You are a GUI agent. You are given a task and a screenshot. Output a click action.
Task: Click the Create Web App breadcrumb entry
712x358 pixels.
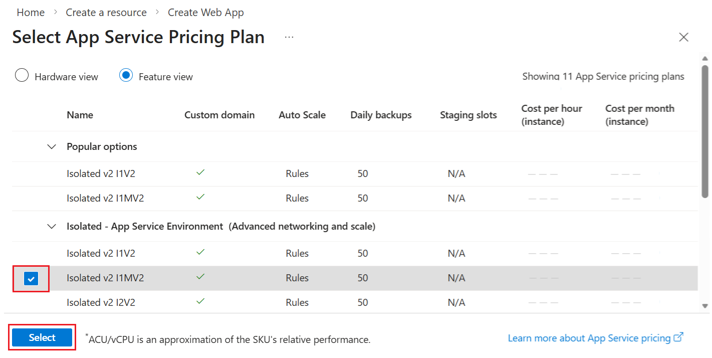click(x=205, y=12)
